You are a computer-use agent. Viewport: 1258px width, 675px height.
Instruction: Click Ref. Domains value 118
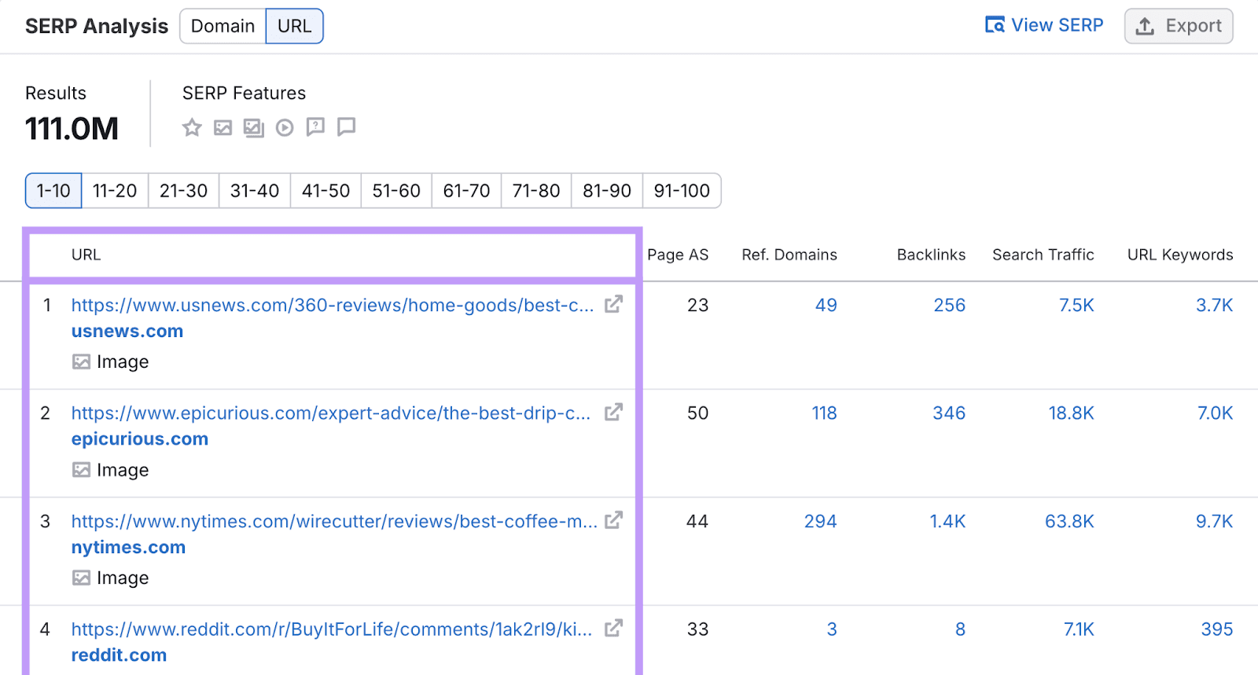click(x=825, y=413)
